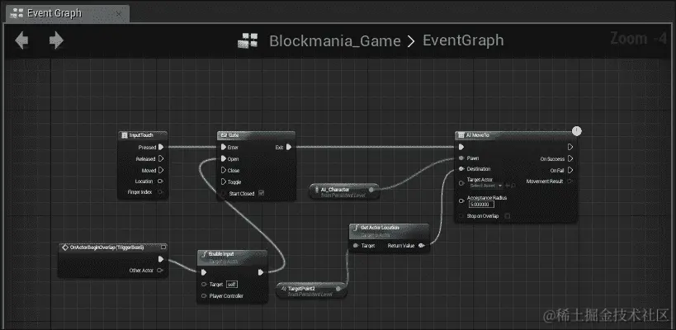The width and height of the screenshot is (676, 330).
Task: Click the Gate Toggle exec pin
Action: click(224, 181)
